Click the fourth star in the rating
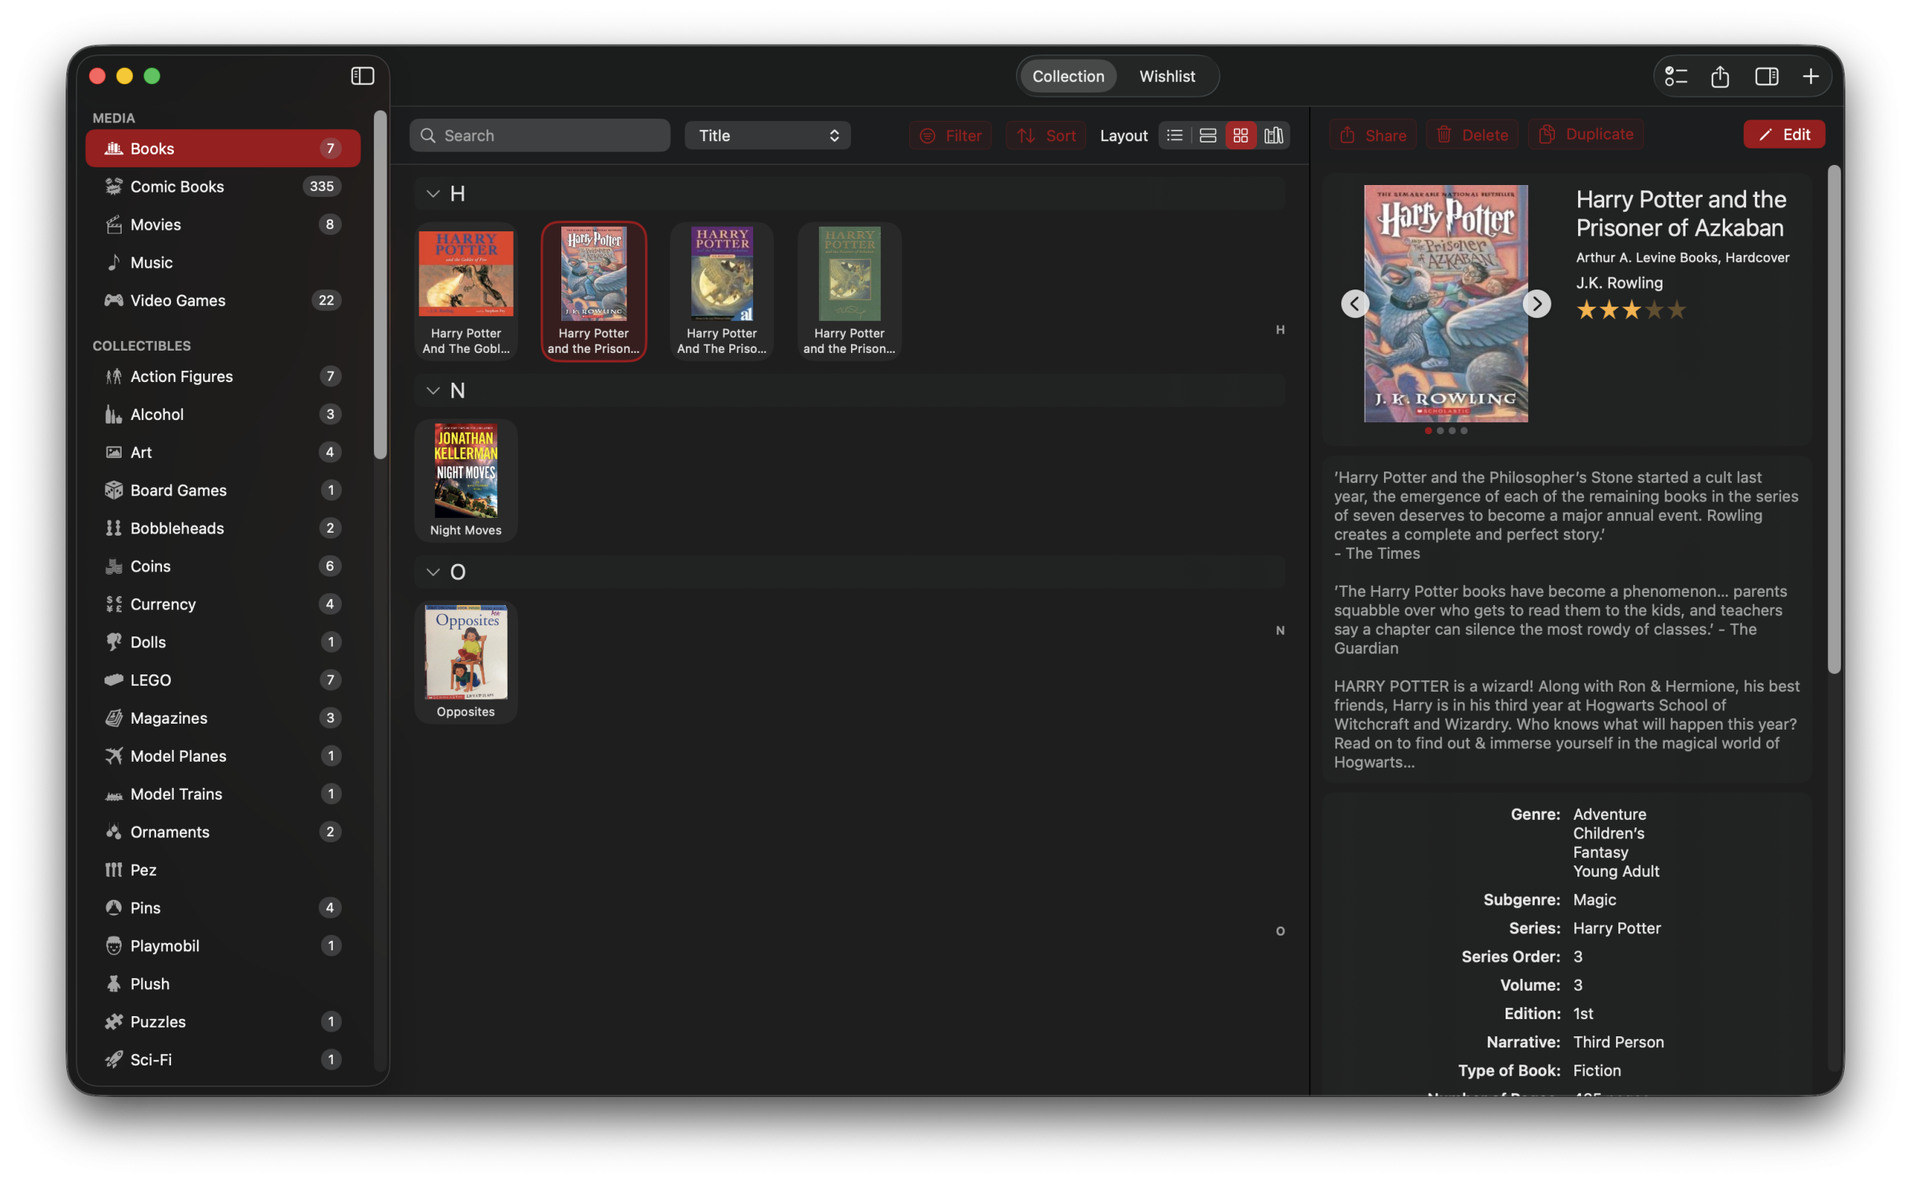Image resolution: width=1911 pixels, height=1184 pixels. pos(1656,310)
